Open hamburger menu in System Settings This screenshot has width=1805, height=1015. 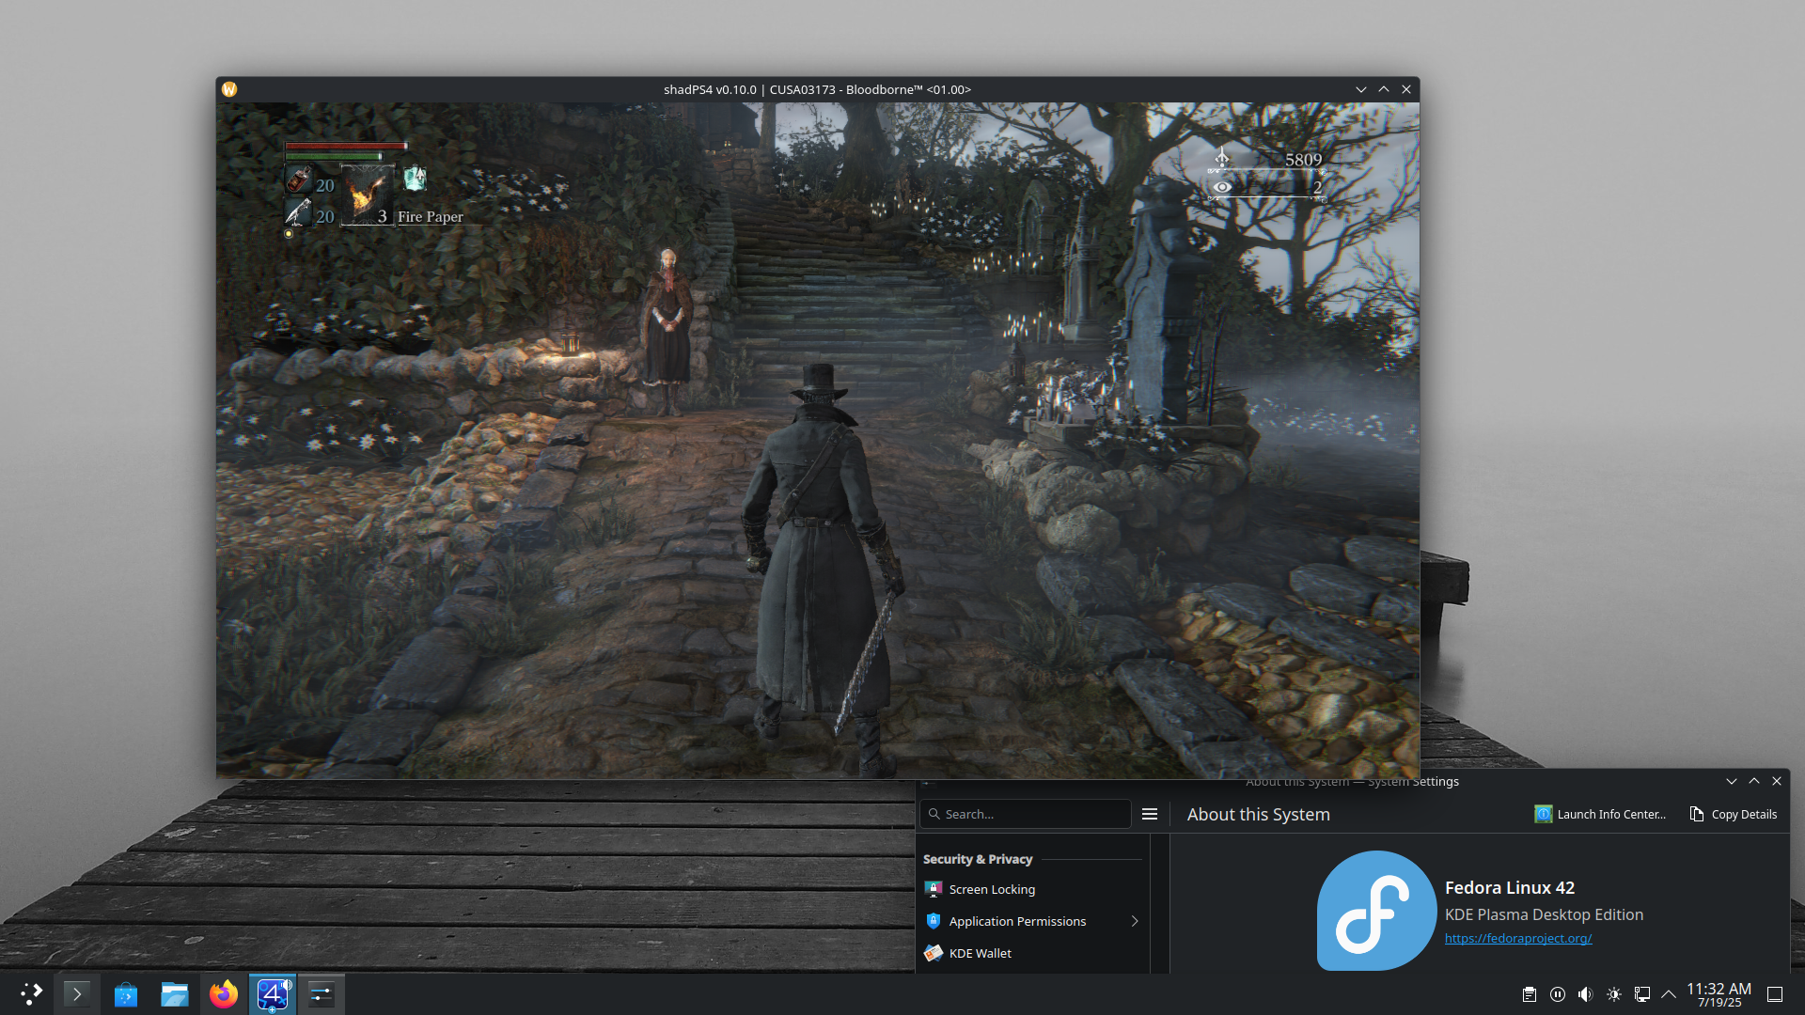1150,814
